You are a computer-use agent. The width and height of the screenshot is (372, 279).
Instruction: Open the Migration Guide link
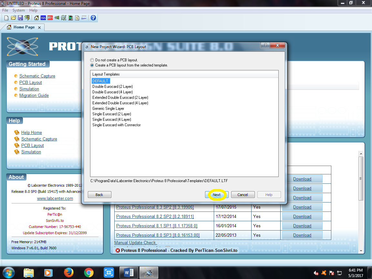34,95
